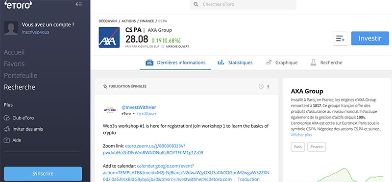Click the add to watchlist icon button

click(340, 39)
